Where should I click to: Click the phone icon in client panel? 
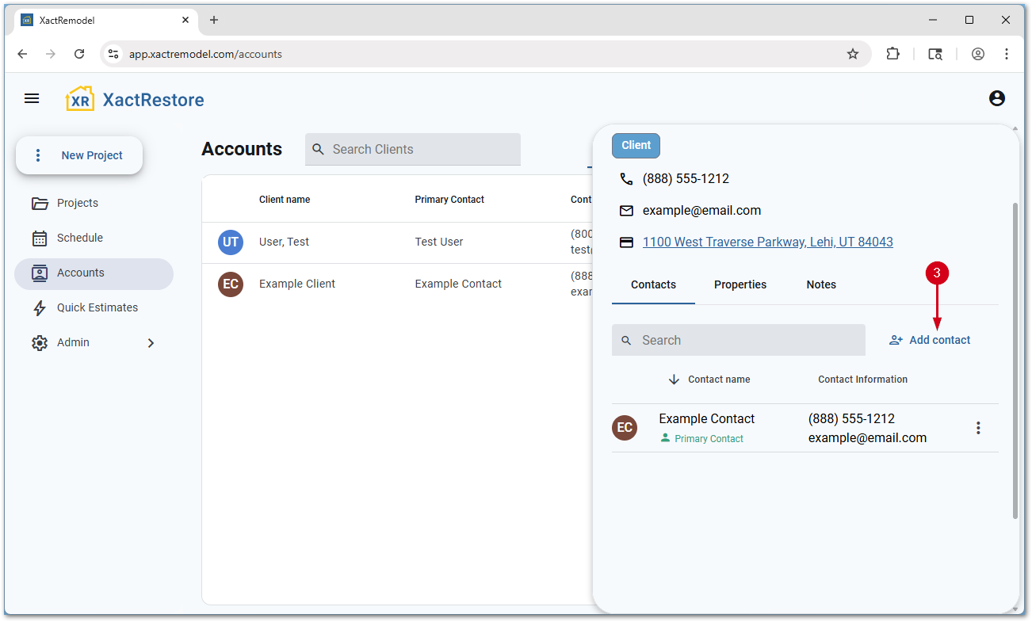626,179
